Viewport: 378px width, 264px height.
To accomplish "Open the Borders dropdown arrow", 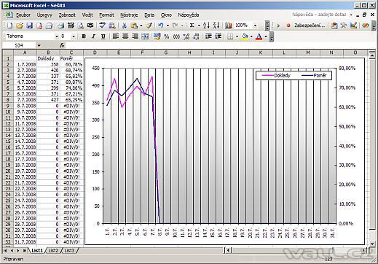I will (237, 36).
